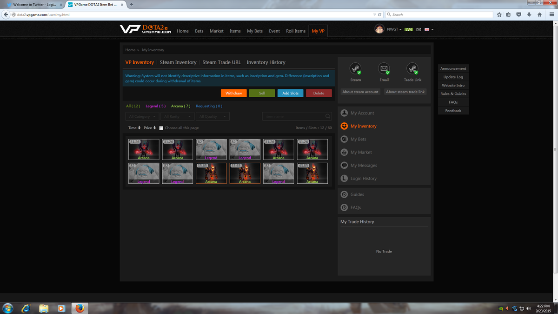
Task: Open the header mail envelope icon
Action: (x=418, y=30)
